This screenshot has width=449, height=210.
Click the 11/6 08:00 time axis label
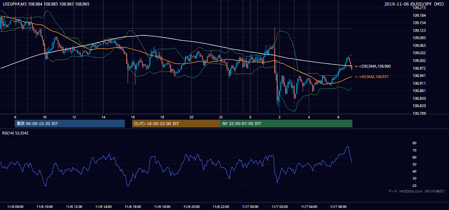click(x=15, y=207)
